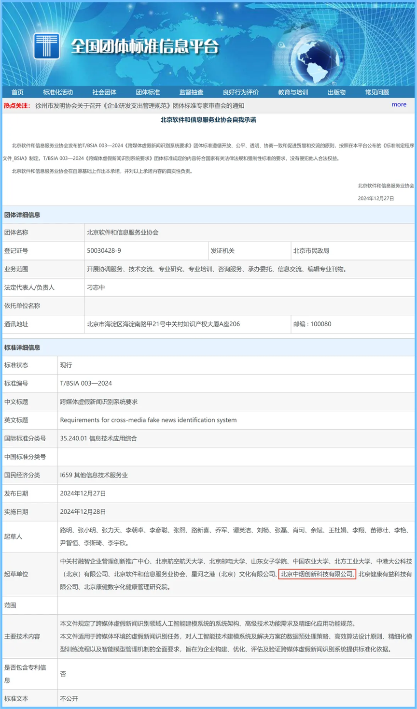Image resolution: width=417 pixels, height=709 pixels.
Task: Click the blue T platform logo icon
Action: [x=47, y=46]
